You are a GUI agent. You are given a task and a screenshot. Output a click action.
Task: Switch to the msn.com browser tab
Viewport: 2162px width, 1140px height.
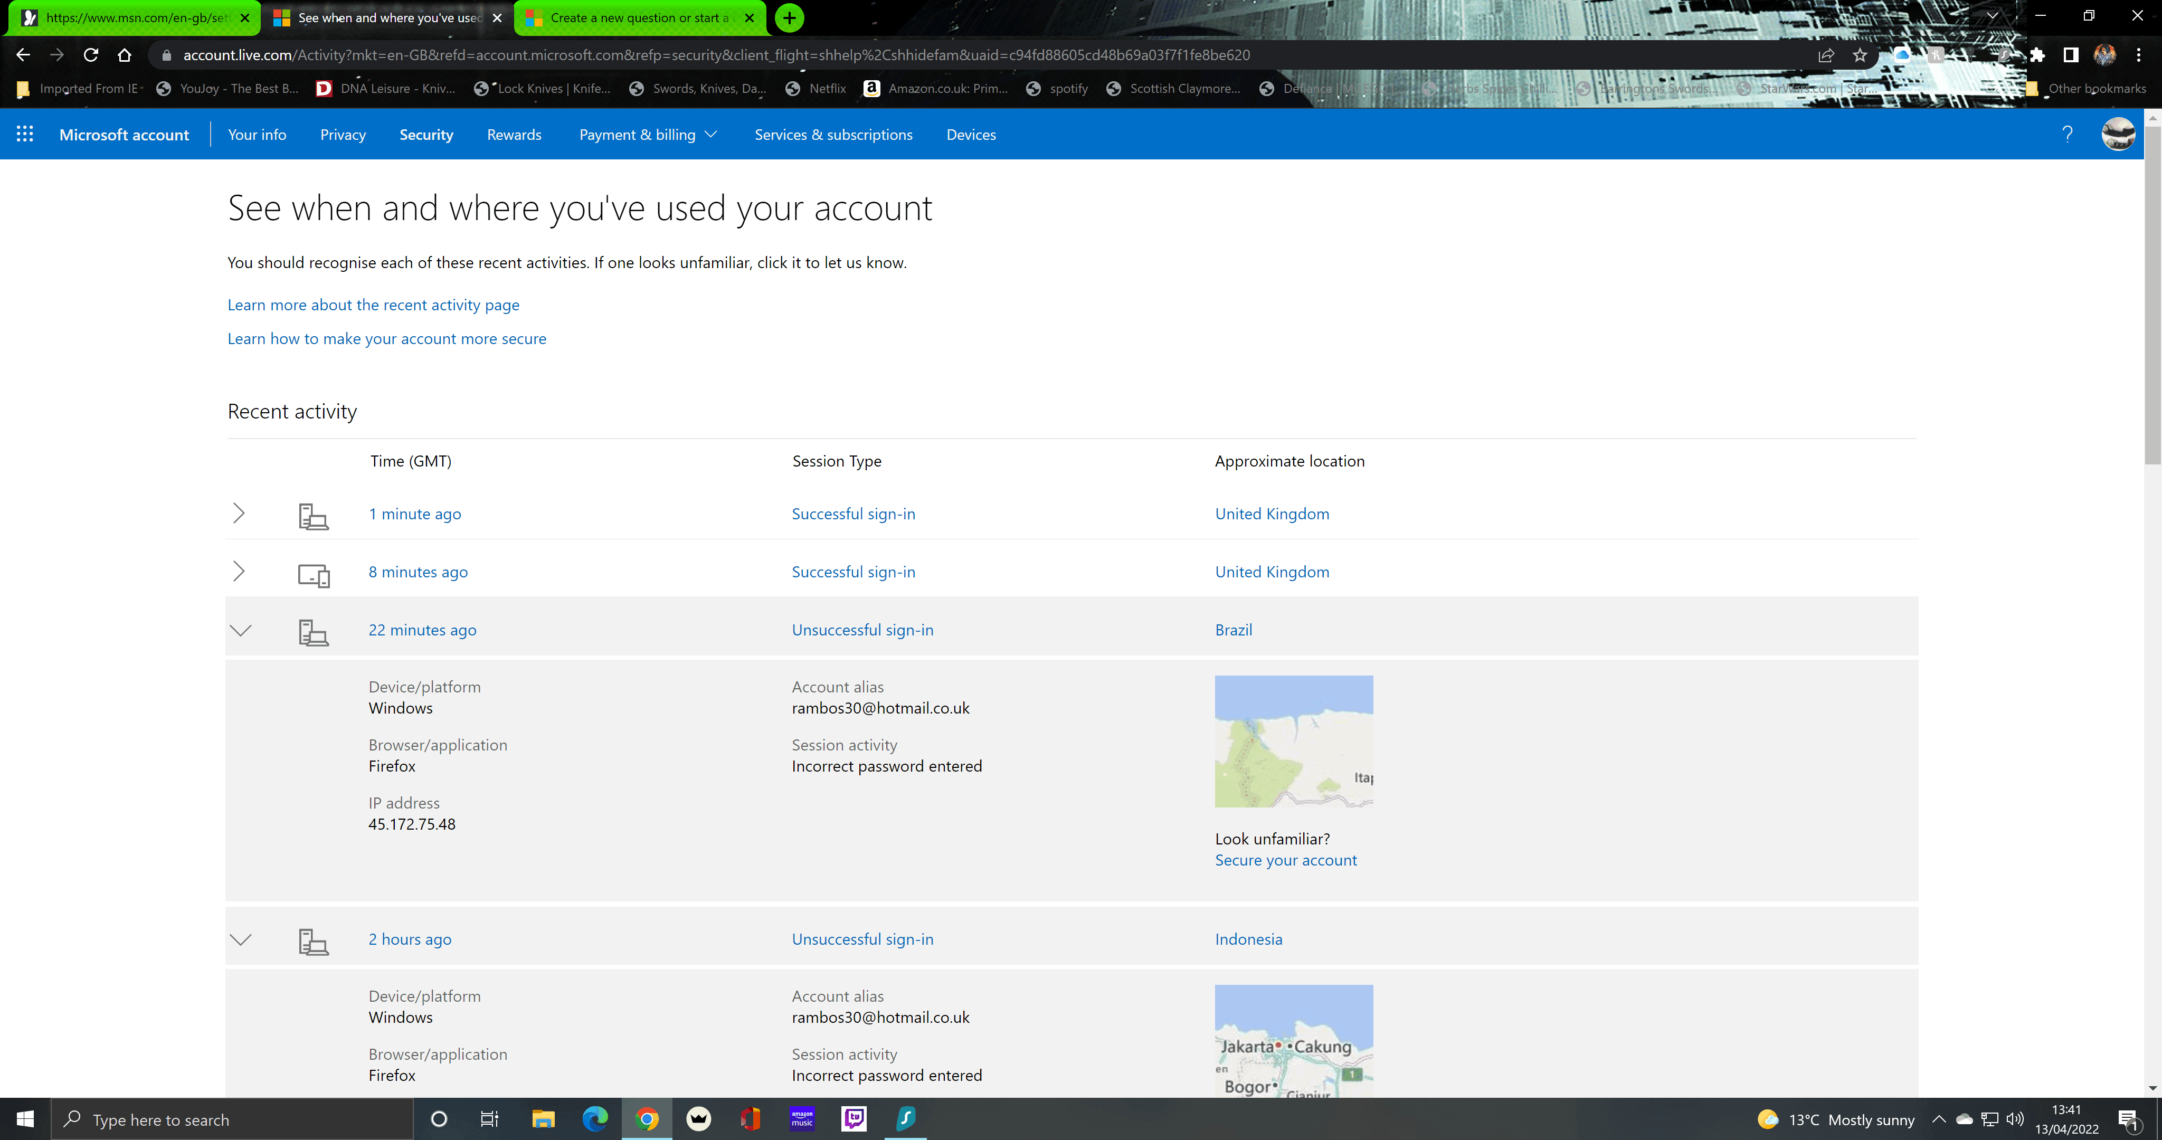134,17
